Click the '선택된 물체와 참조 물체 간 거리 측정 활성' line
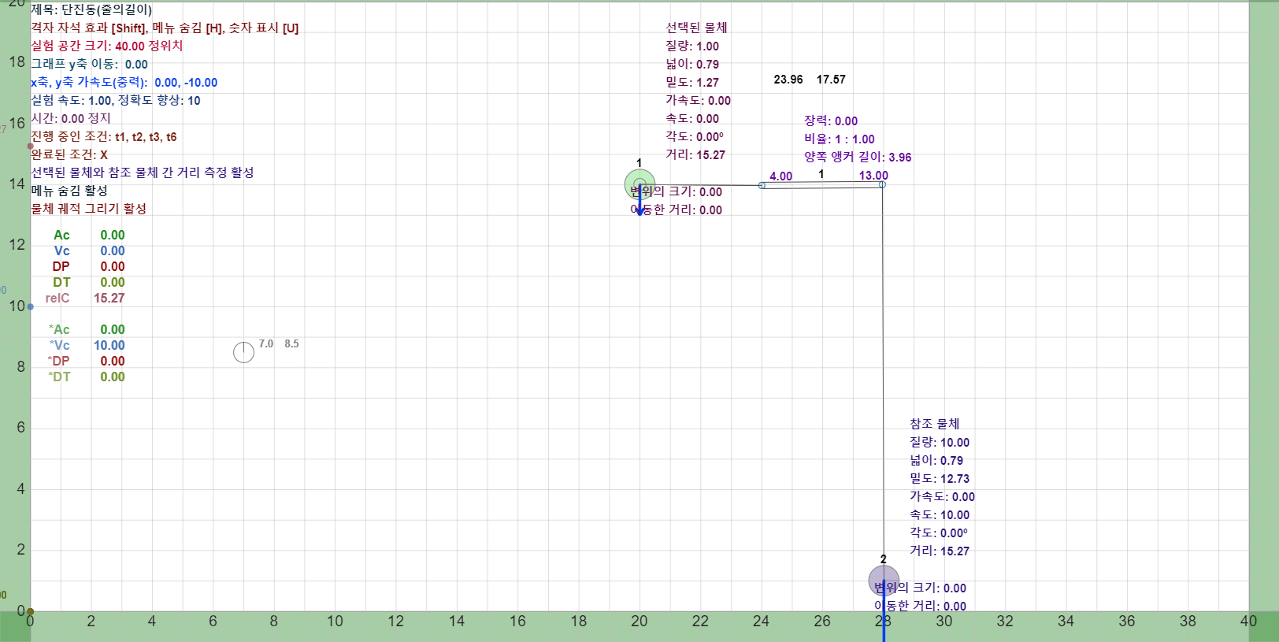This screenshot has width=1279, height=642. [143, 173]
